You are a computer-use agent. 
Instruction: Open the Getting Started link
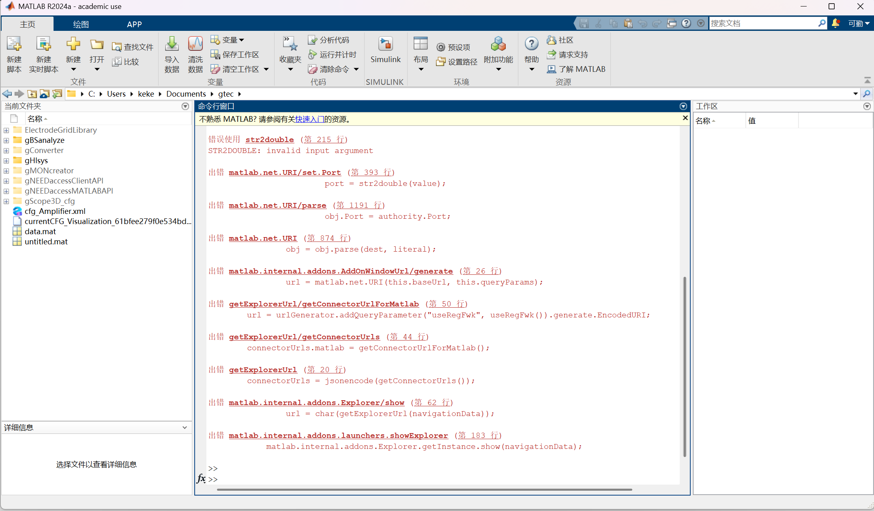pyautogui.click(x=309, y=119)
